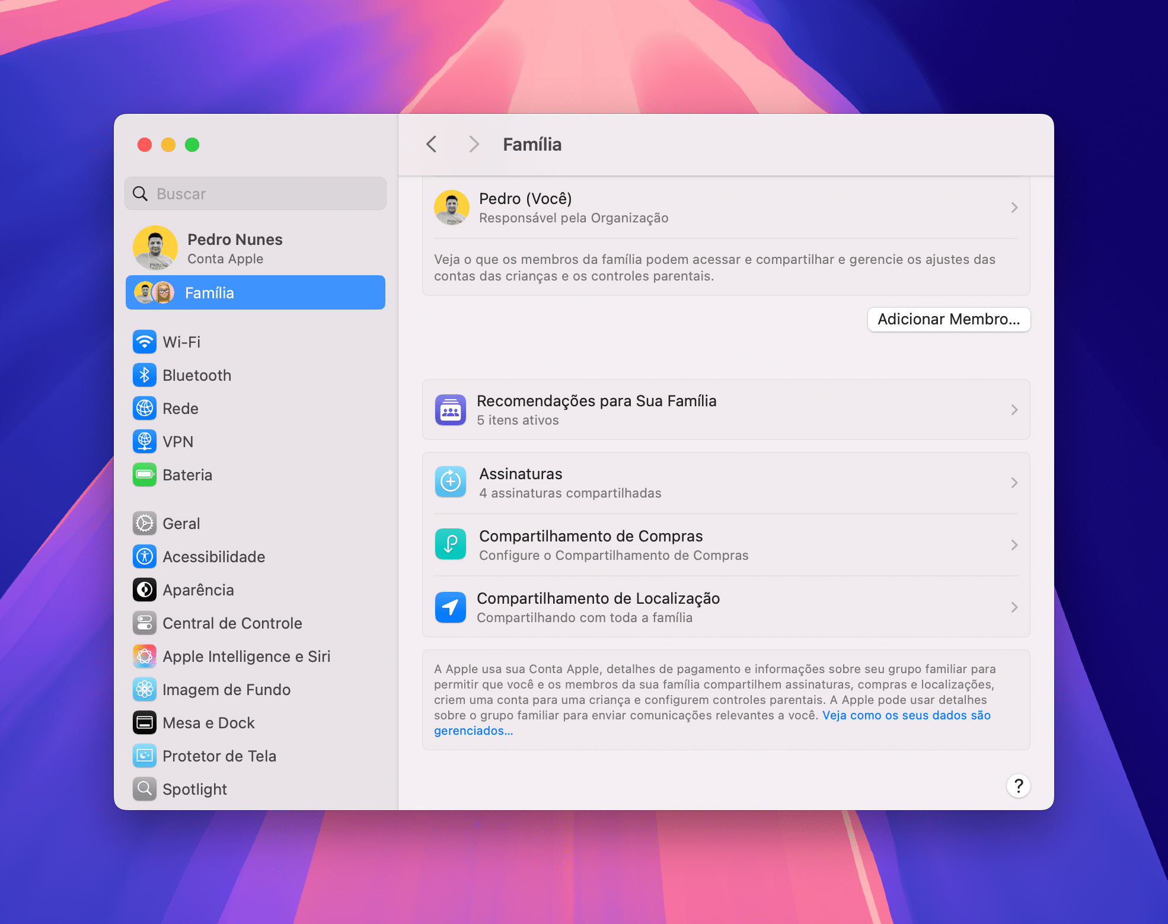The image size is (1168, 924).
Task: Minimize the window with the yellow button
Action: (x=168, y=145)
